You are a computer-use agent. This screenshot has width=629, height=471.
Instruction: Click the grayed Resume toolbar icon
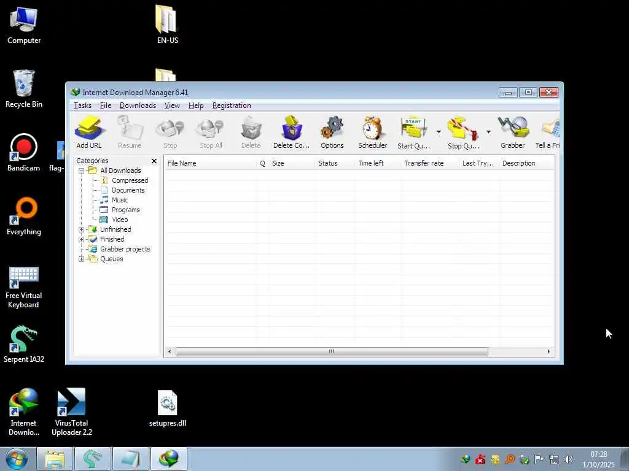click(x=130, y=132)
